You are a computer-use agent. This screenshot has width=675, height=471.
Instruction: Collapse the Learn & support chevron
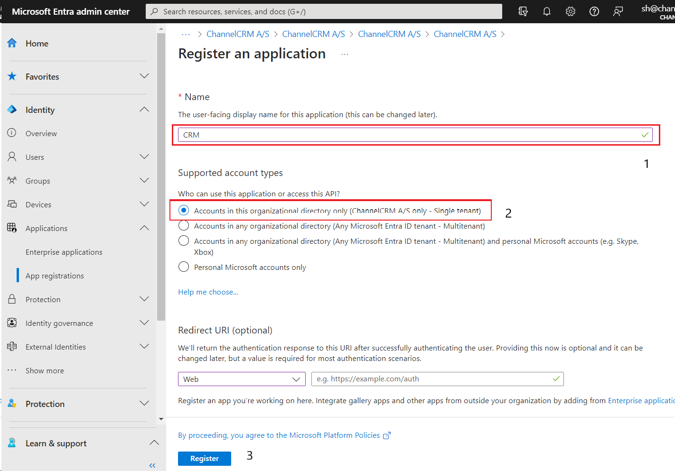click(154, 443)
